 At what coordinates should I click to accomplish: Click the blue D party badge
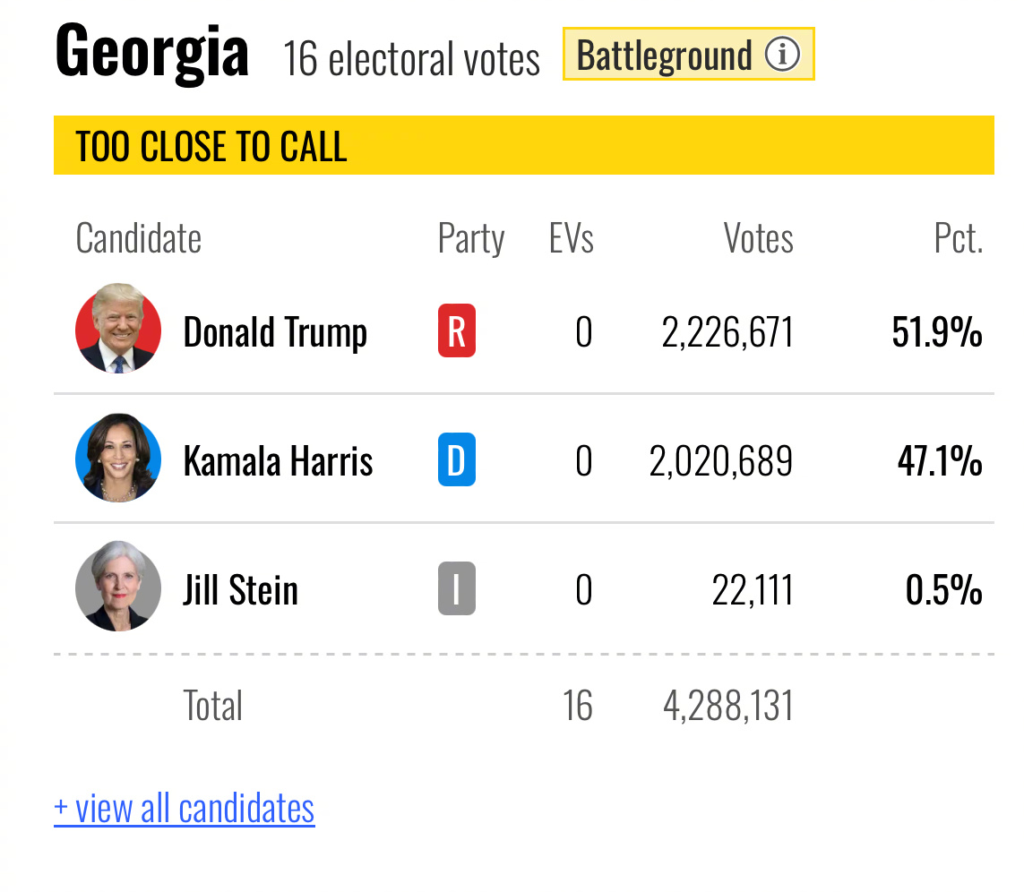457,459
